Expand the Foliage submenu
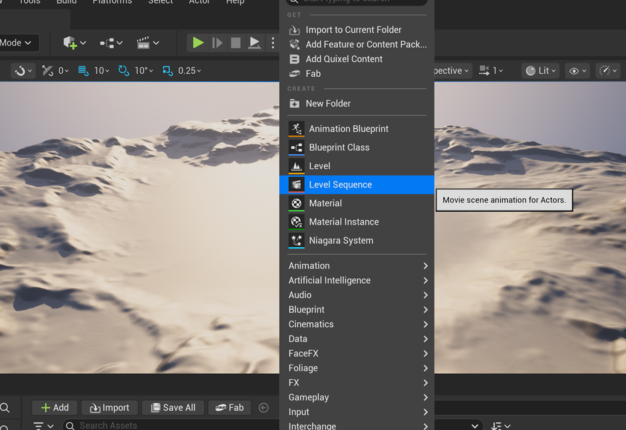Screen dimensions: 626x430 357,368
